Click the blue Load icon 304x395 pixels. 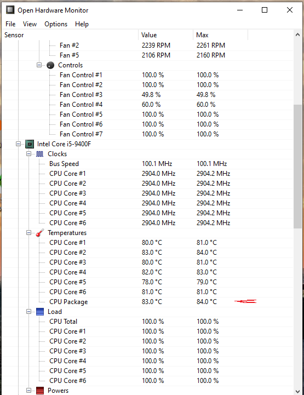click(40, 312)
